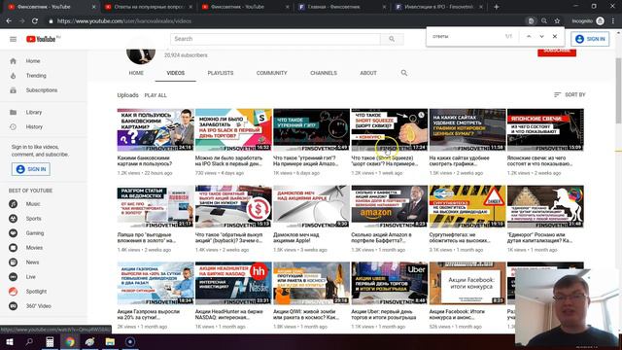Open the Short Squeeze video thumbnail
The image size is (622, 350).
click(390, 129)
